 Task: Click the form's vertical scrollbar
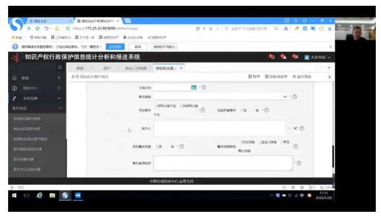[x=333, y=156]
